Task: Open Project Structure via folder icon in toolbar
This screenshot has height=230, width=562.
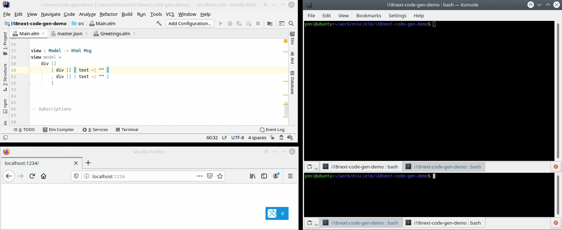Action: click(x=270, y=23)
